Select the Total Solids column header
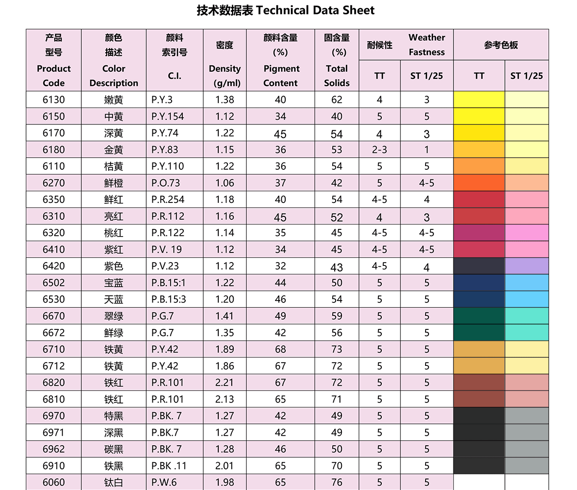This screenshot has height=490, width=577. coord(337,60)
